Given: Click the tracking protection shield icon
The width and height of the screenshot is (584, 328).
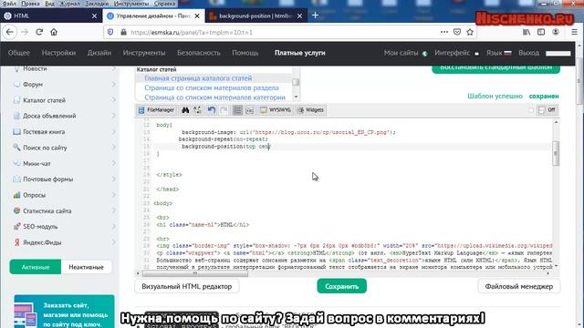Looking at the screenshot, I should [110, 33].
